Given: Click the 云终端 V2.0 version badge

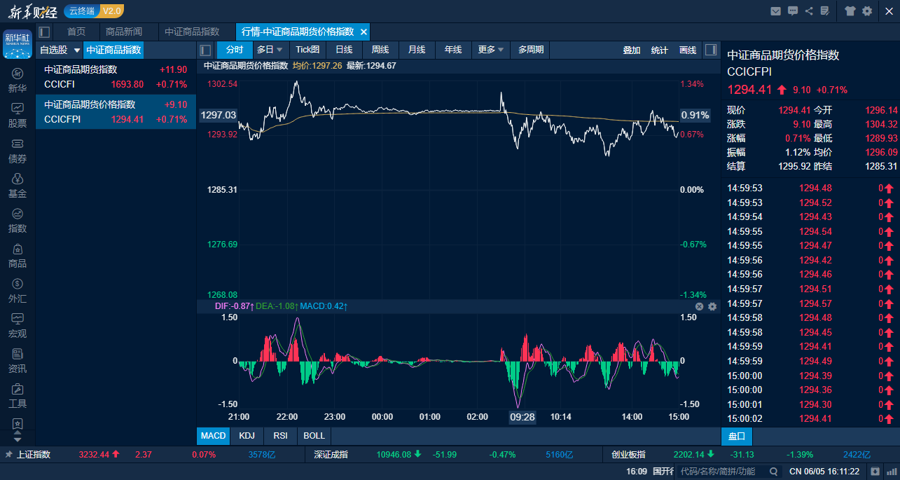Looking at the screenshot, I should coord(94,11).
